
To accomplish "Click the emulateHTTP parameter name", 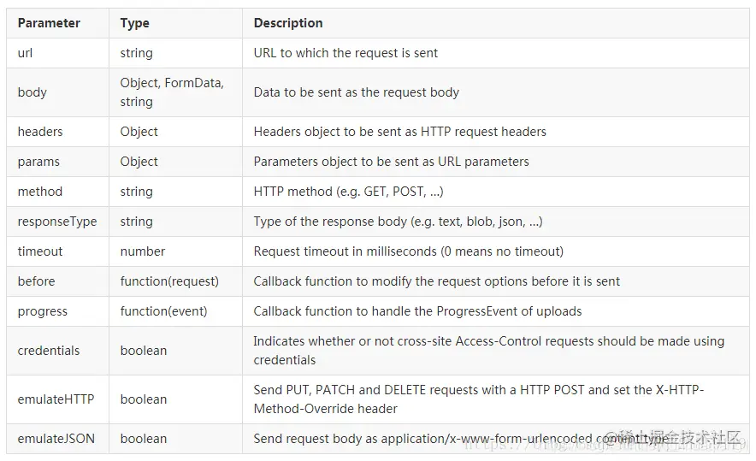I will click(56, 399).
